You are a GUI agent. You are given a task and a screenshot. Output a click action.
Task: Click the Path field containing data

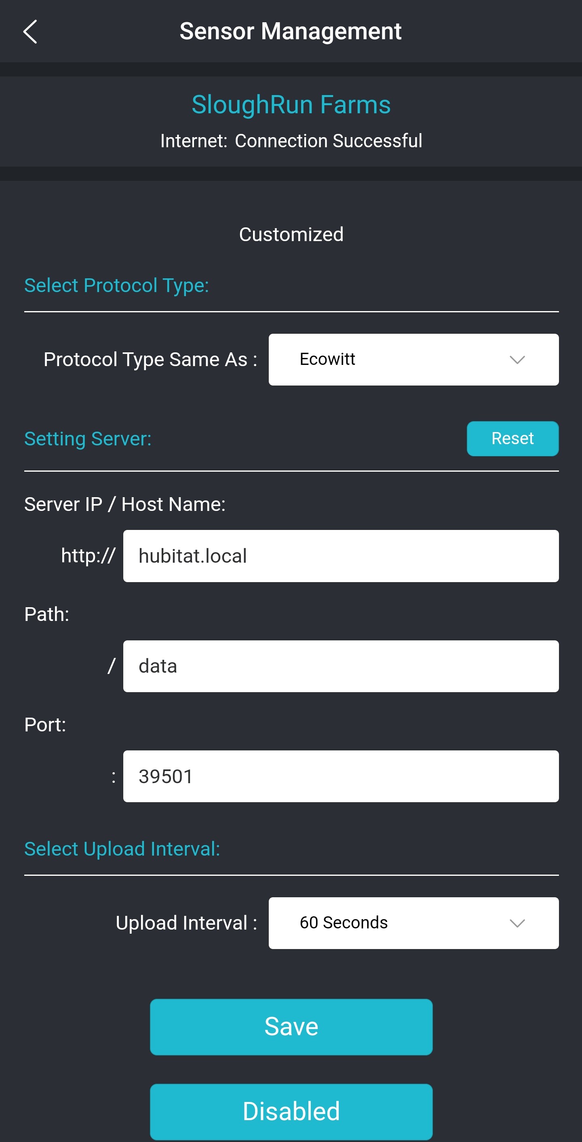point(340,666)
